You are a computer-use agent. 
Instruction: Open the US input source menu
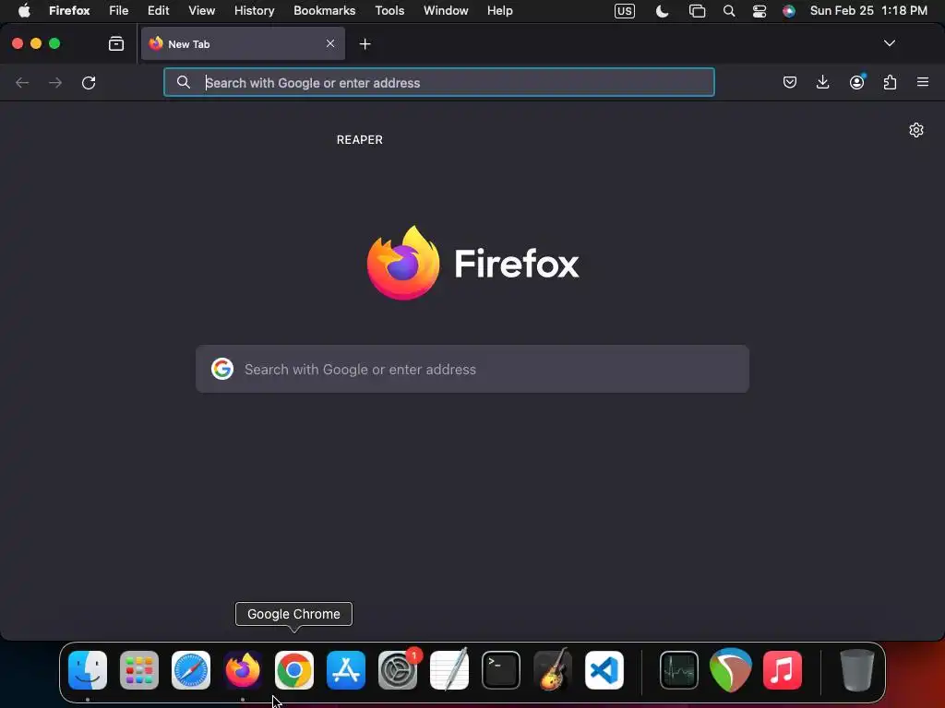tap(625, 11)
